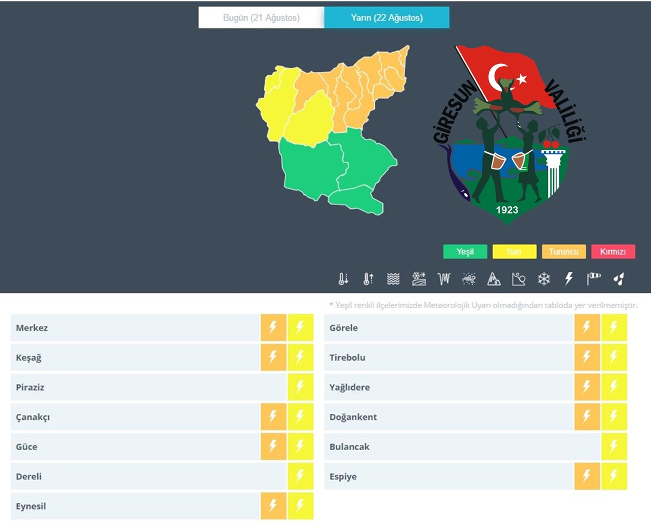651x525 pixels.
Task: Select the Çanakçı district name
Action: pyautogui.click(x=33, y=418)
